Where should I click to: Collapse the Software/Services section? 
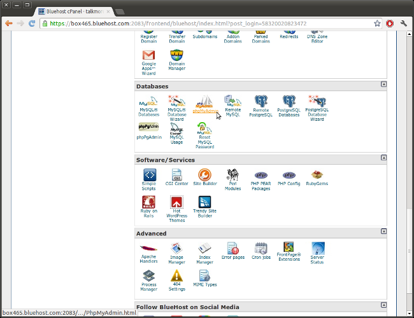[x=383, y=158]
